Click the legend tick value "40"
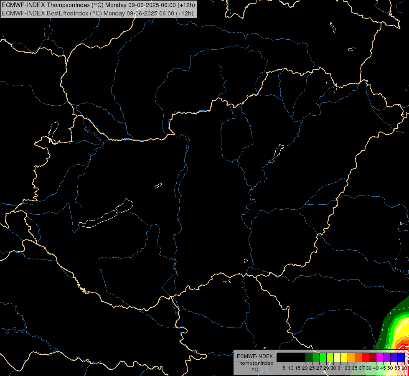 tap(376, 368)
